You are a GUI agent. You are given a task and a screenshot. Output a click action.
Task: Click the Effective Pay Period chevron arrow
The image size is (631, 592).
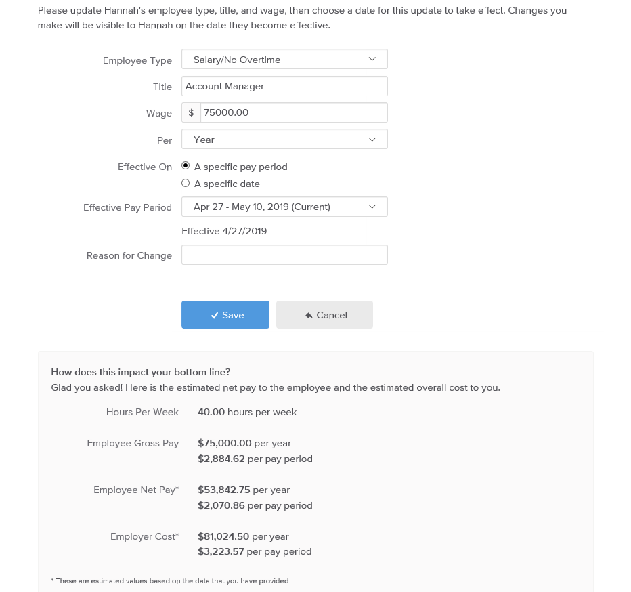pos(372,207)
